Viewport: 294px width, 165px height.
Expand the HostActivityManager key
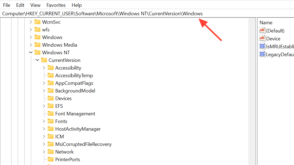pos(44,129)
